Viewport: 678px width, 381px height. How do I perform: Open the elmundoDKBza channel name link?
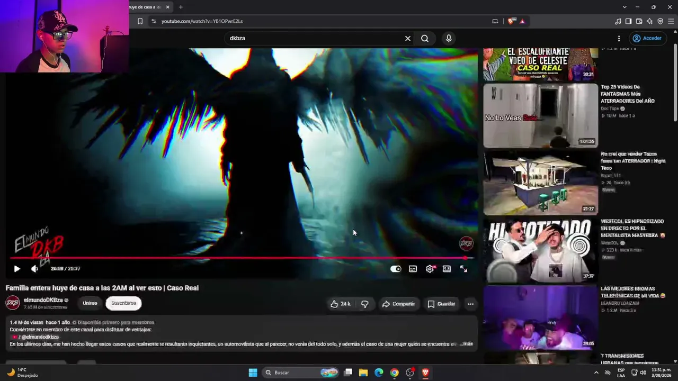pos(43,300)
